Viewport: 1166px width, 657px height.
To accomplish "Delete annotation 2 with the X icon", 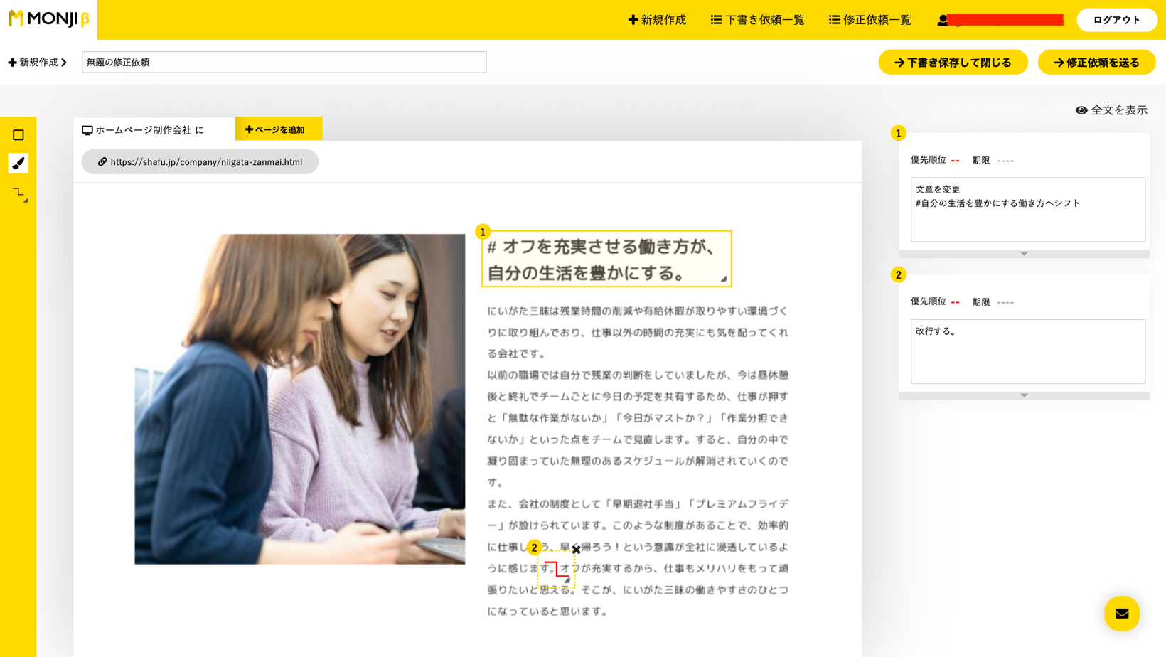I will [x=576, y=550].
